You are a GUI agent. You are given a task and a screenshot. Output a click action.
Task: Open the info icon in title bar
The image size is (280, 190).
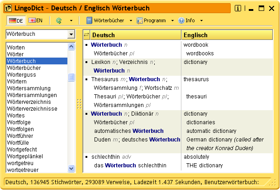pos(237,8)
